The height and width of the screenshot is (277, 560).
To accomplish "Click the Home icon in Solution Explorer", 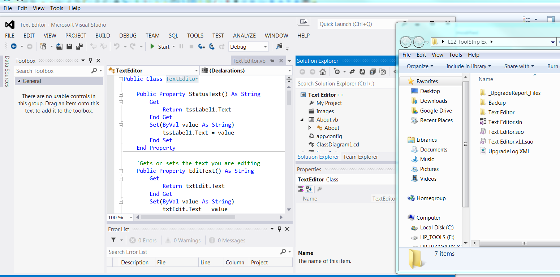I will point(323,72).
